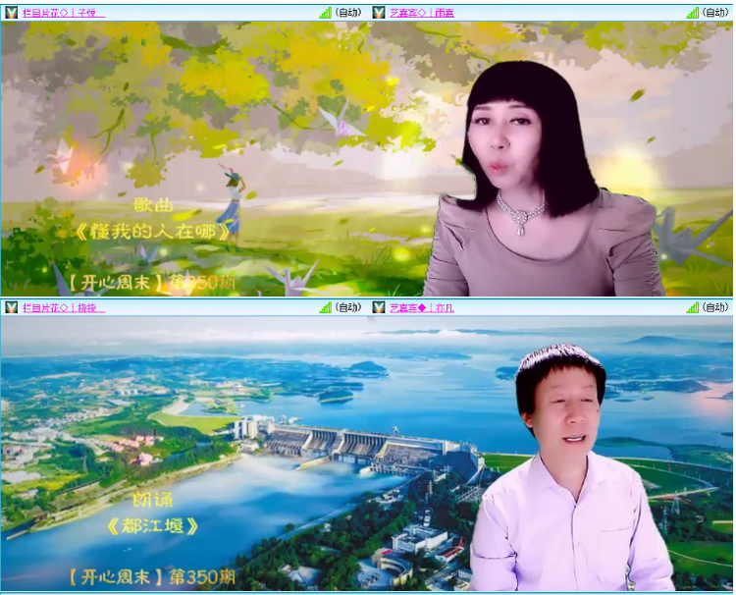This screenshot has height=595, width=736.
Task: Click the song title text 《懂我的人在哪》
Action: coord(153,232)
